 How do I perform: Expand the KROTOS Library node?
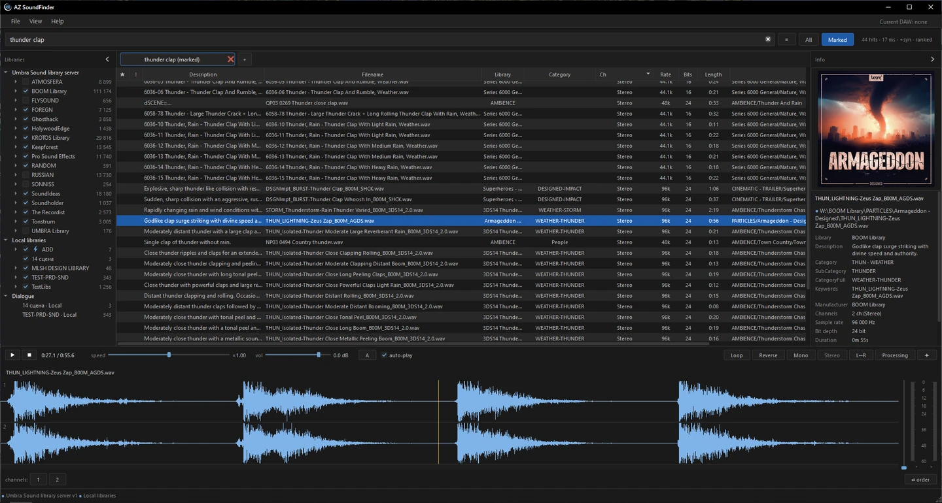point(16,138)
